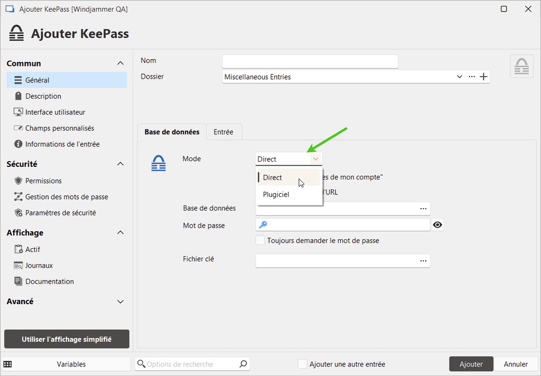Image resolution: width=541 pixels, height=376 pixels.
Task: Expand the Avancé section
Action: point(120,302)
